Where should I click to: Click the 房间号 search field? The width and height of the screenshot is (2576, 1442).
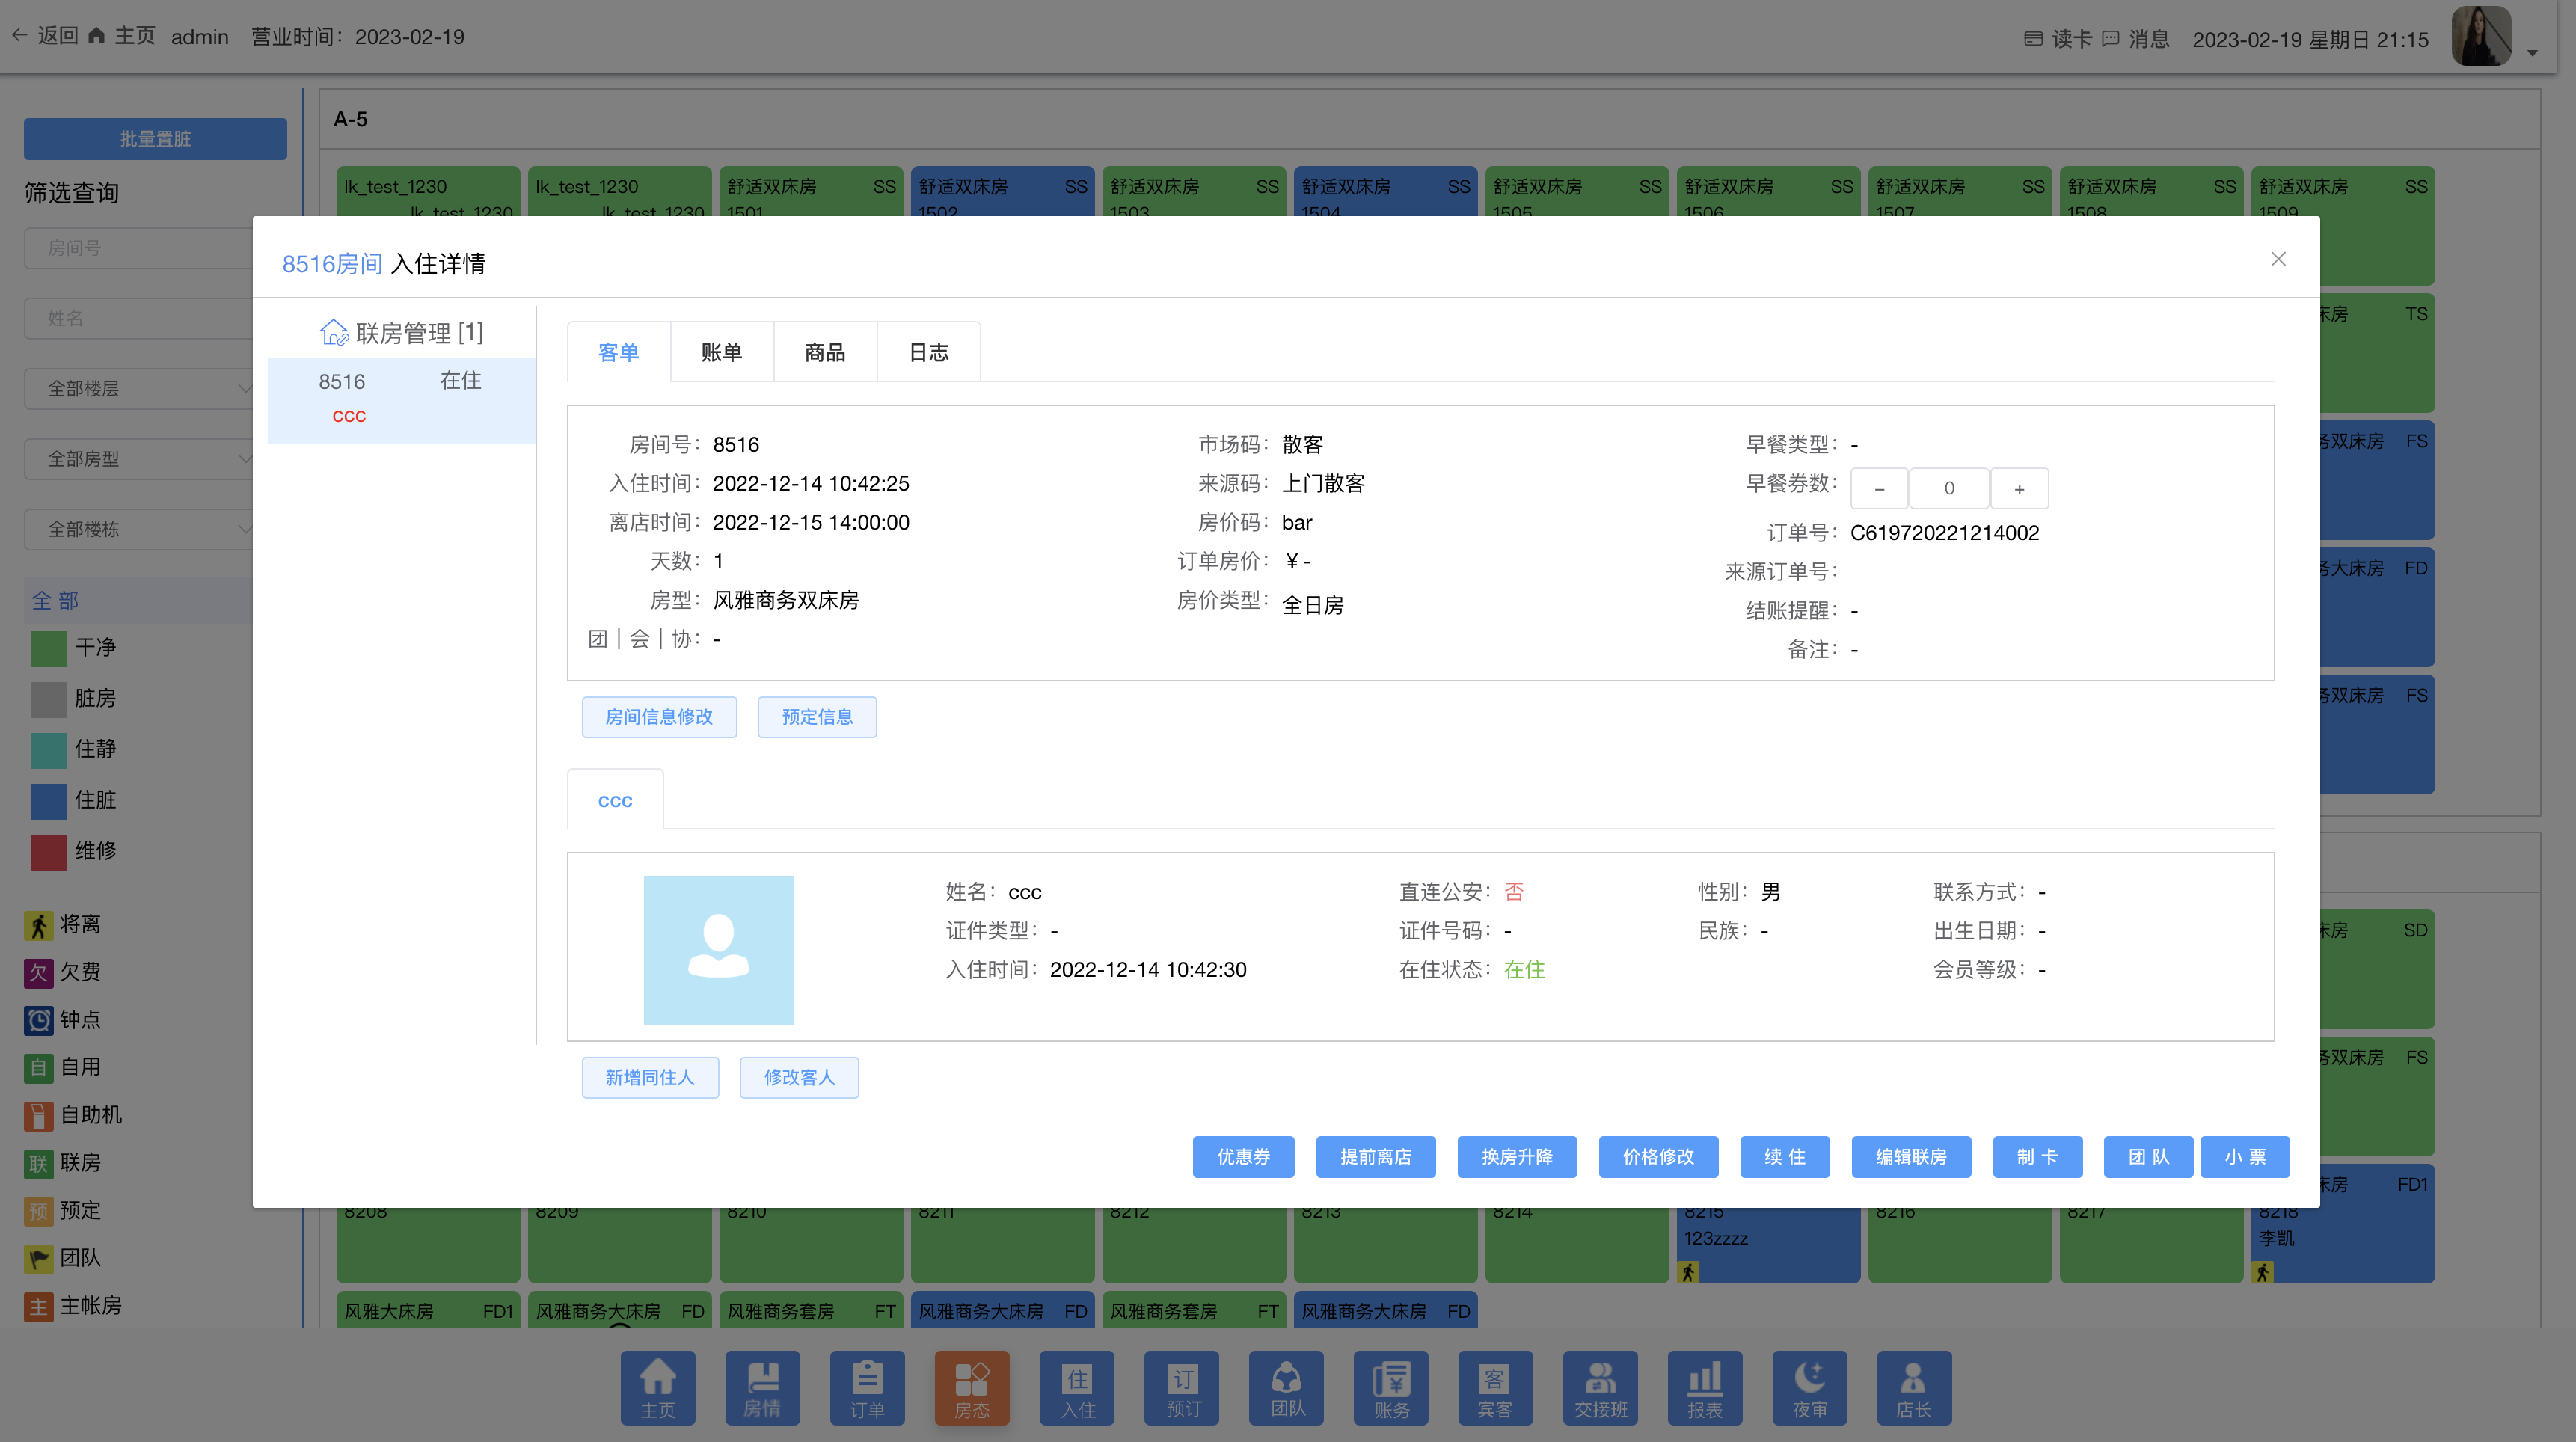(140, 247)
